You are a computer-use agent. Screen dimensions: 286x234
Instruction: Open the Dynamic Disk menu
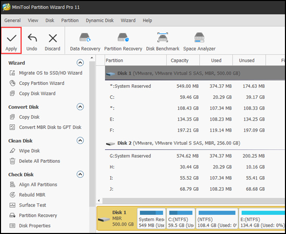click(100, 20)
